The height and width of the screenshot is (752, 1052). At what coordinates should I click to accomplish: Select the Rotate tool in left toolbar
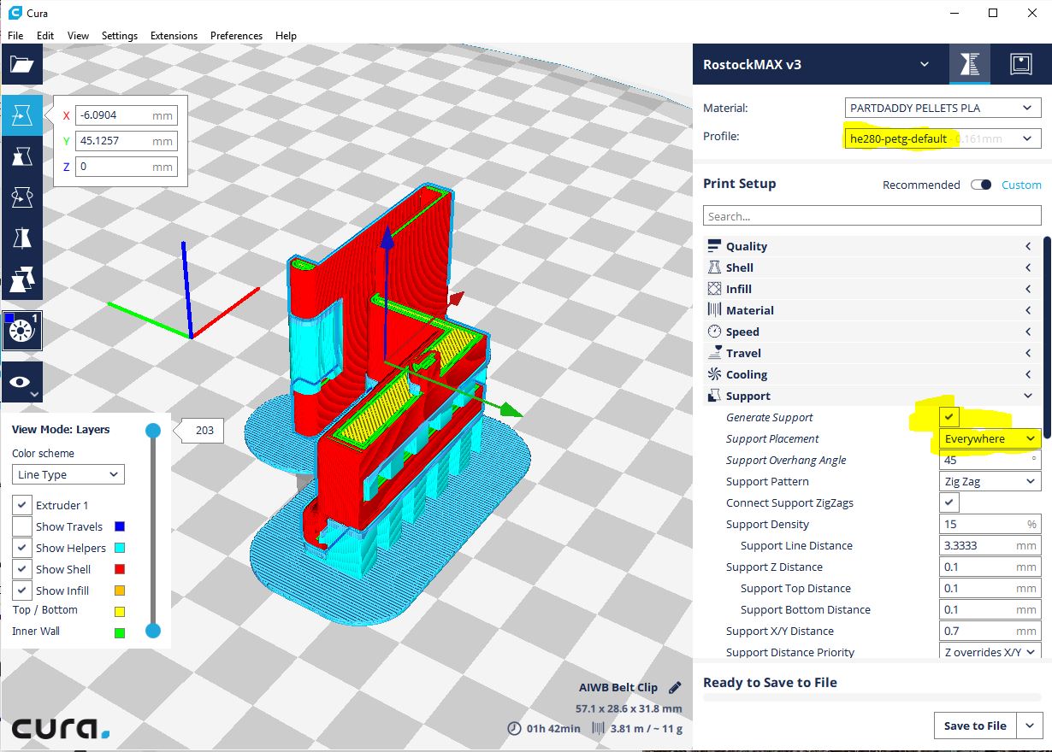click(21, 197)
